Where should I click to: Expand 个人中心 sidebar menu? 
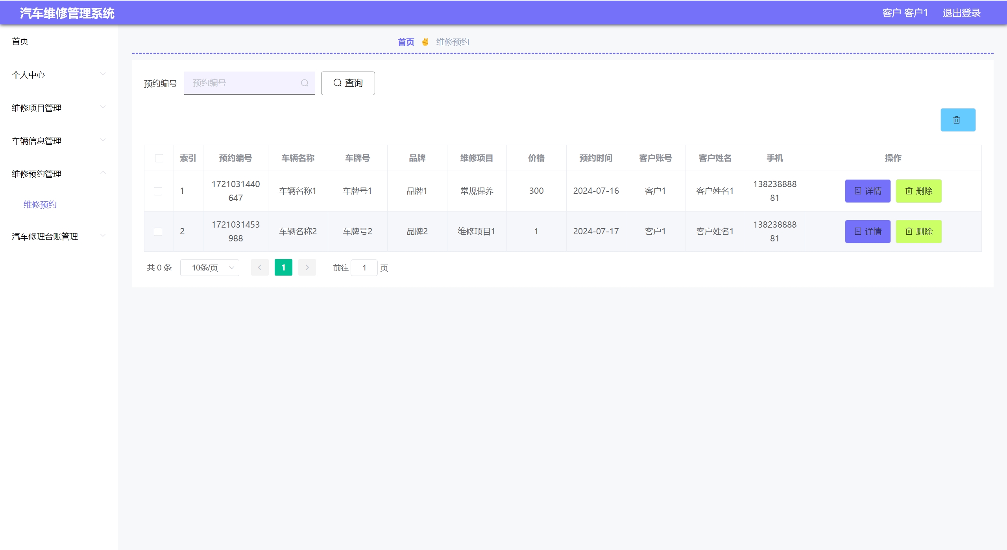point(58,75)
